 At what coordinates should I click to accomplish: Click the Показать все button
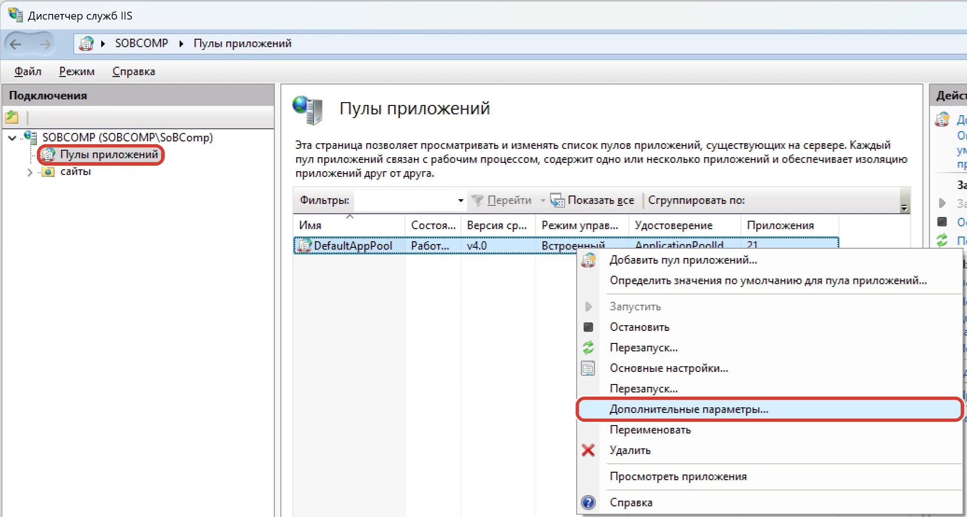[x=592, y=200]
